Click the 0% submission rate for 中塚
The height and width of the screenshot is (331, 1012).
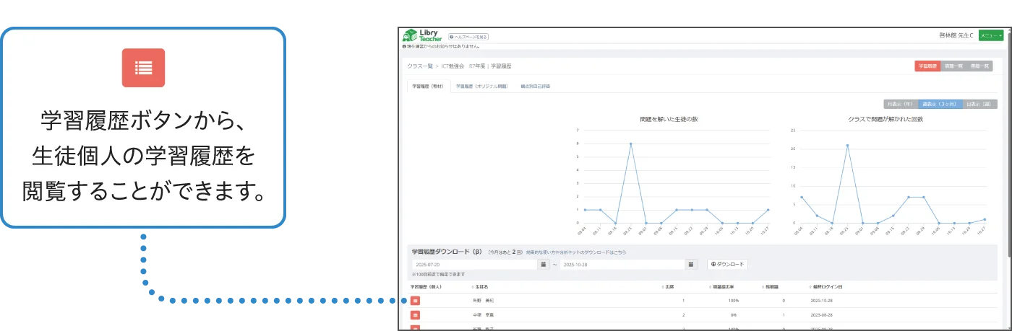click(x=734, y=315)
